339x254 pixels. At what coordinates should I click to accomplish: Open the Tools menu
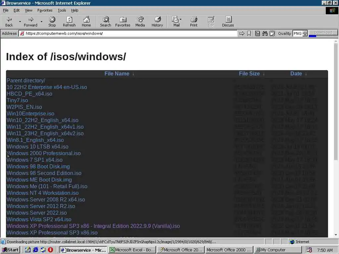pos(62,10)
